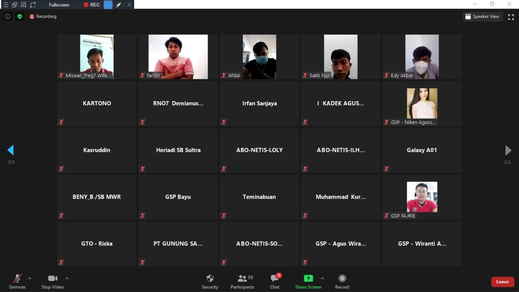519x292 pixels.
Task: Switch to Speaker View
Action: [x=483, y=17]
